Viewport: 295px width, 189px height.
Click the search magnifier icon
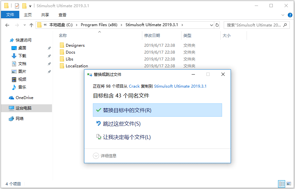[285, 25]
